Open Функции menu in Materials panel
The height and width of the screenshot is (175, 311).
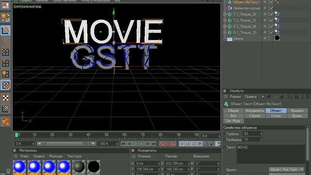pyautogui.click(x=56, y=156)
